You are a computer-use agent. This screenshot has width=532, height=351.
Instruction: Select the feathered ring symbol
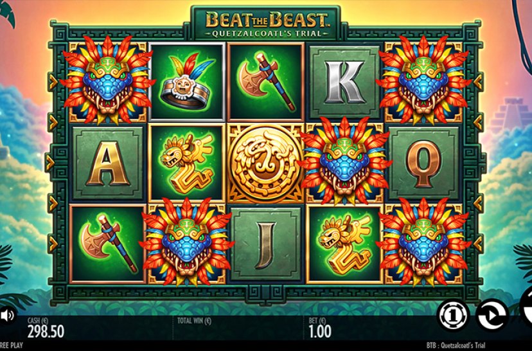tap(186, 82)
